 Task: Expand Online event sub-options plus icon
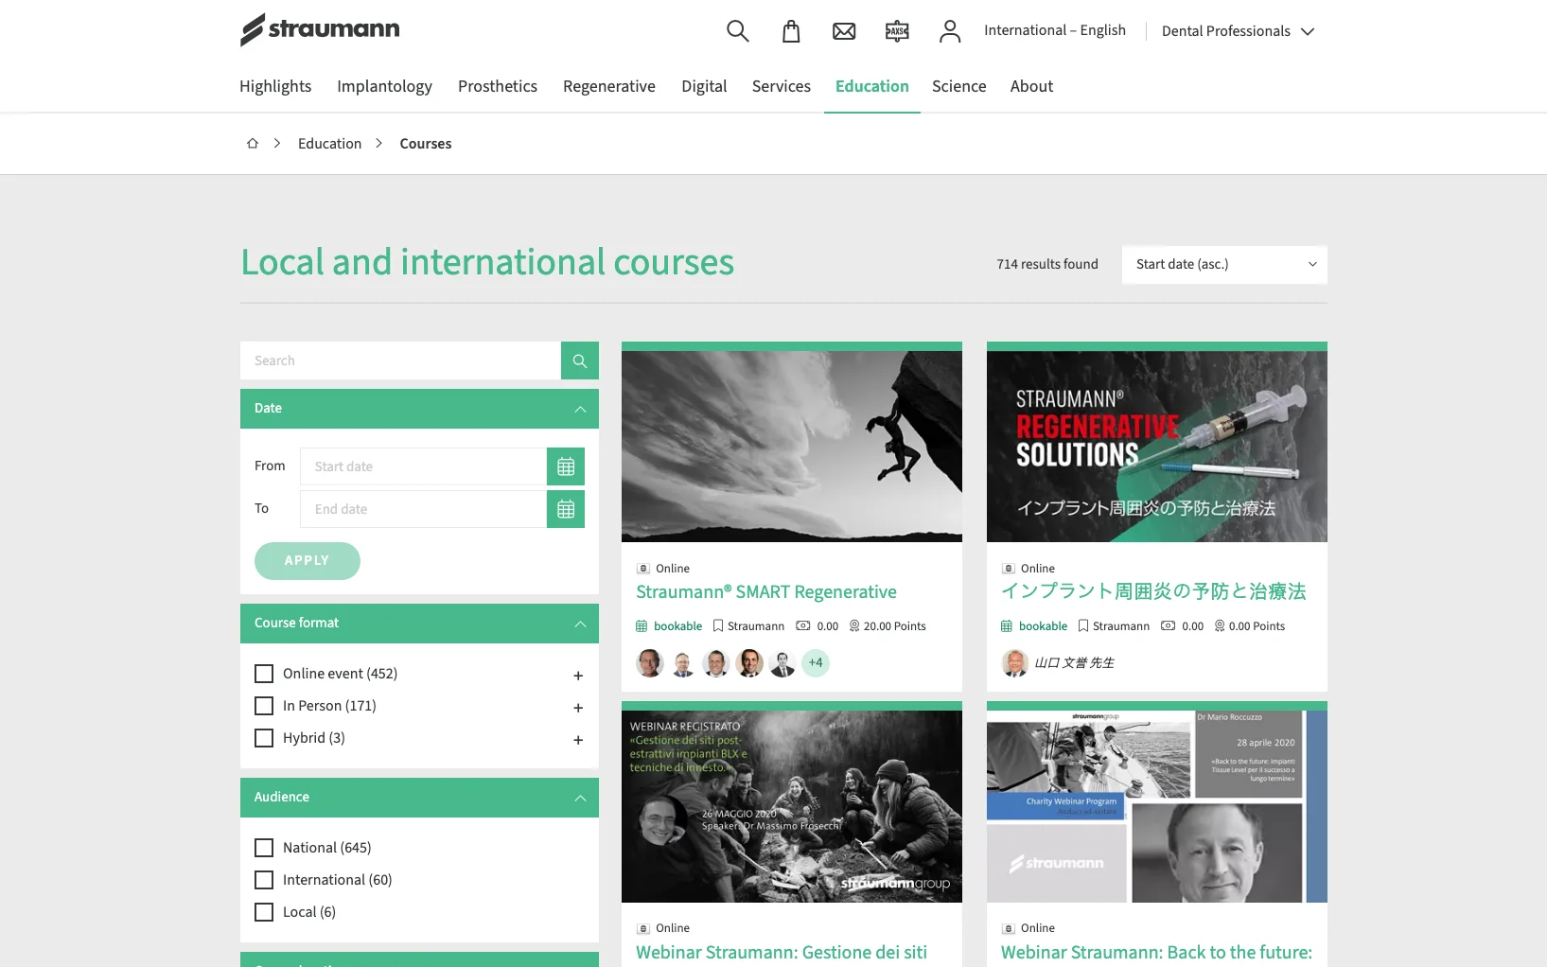[x=578, y=676]
